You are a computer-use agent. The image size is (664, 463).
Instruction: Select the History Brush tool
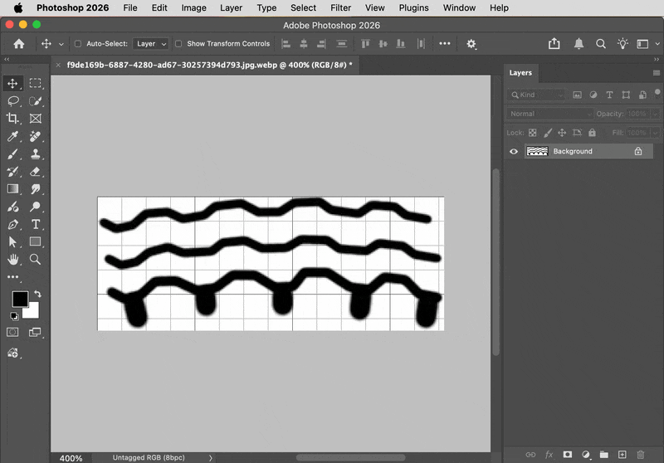[12, 172]
